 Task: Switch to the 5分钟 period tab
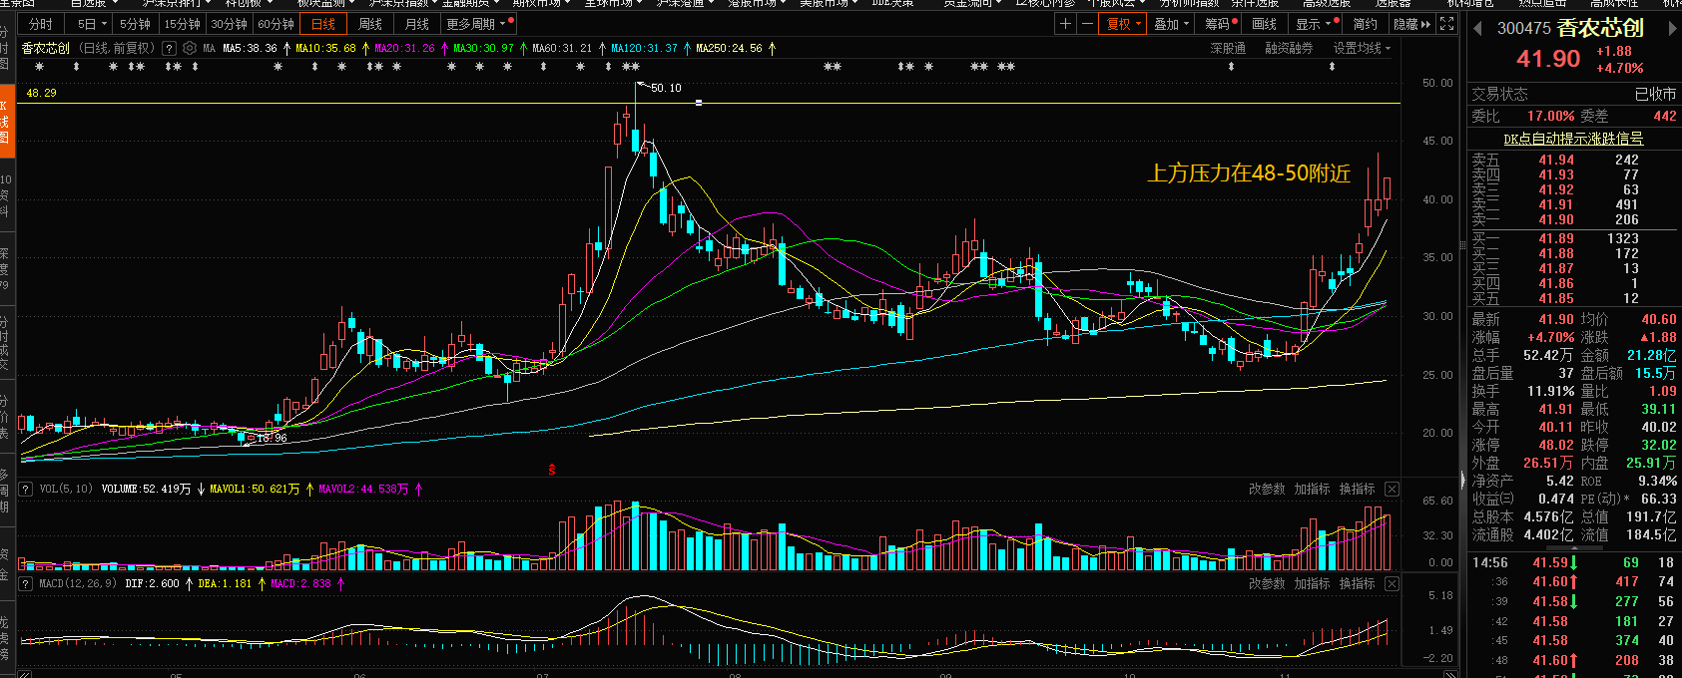point(134,24)
